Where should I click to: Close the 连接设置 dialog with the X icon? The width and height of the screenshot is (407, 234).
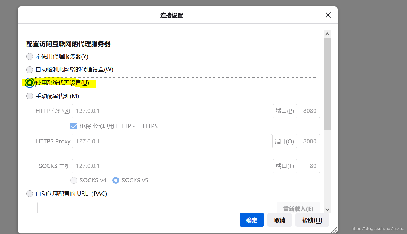click(328, 15)
